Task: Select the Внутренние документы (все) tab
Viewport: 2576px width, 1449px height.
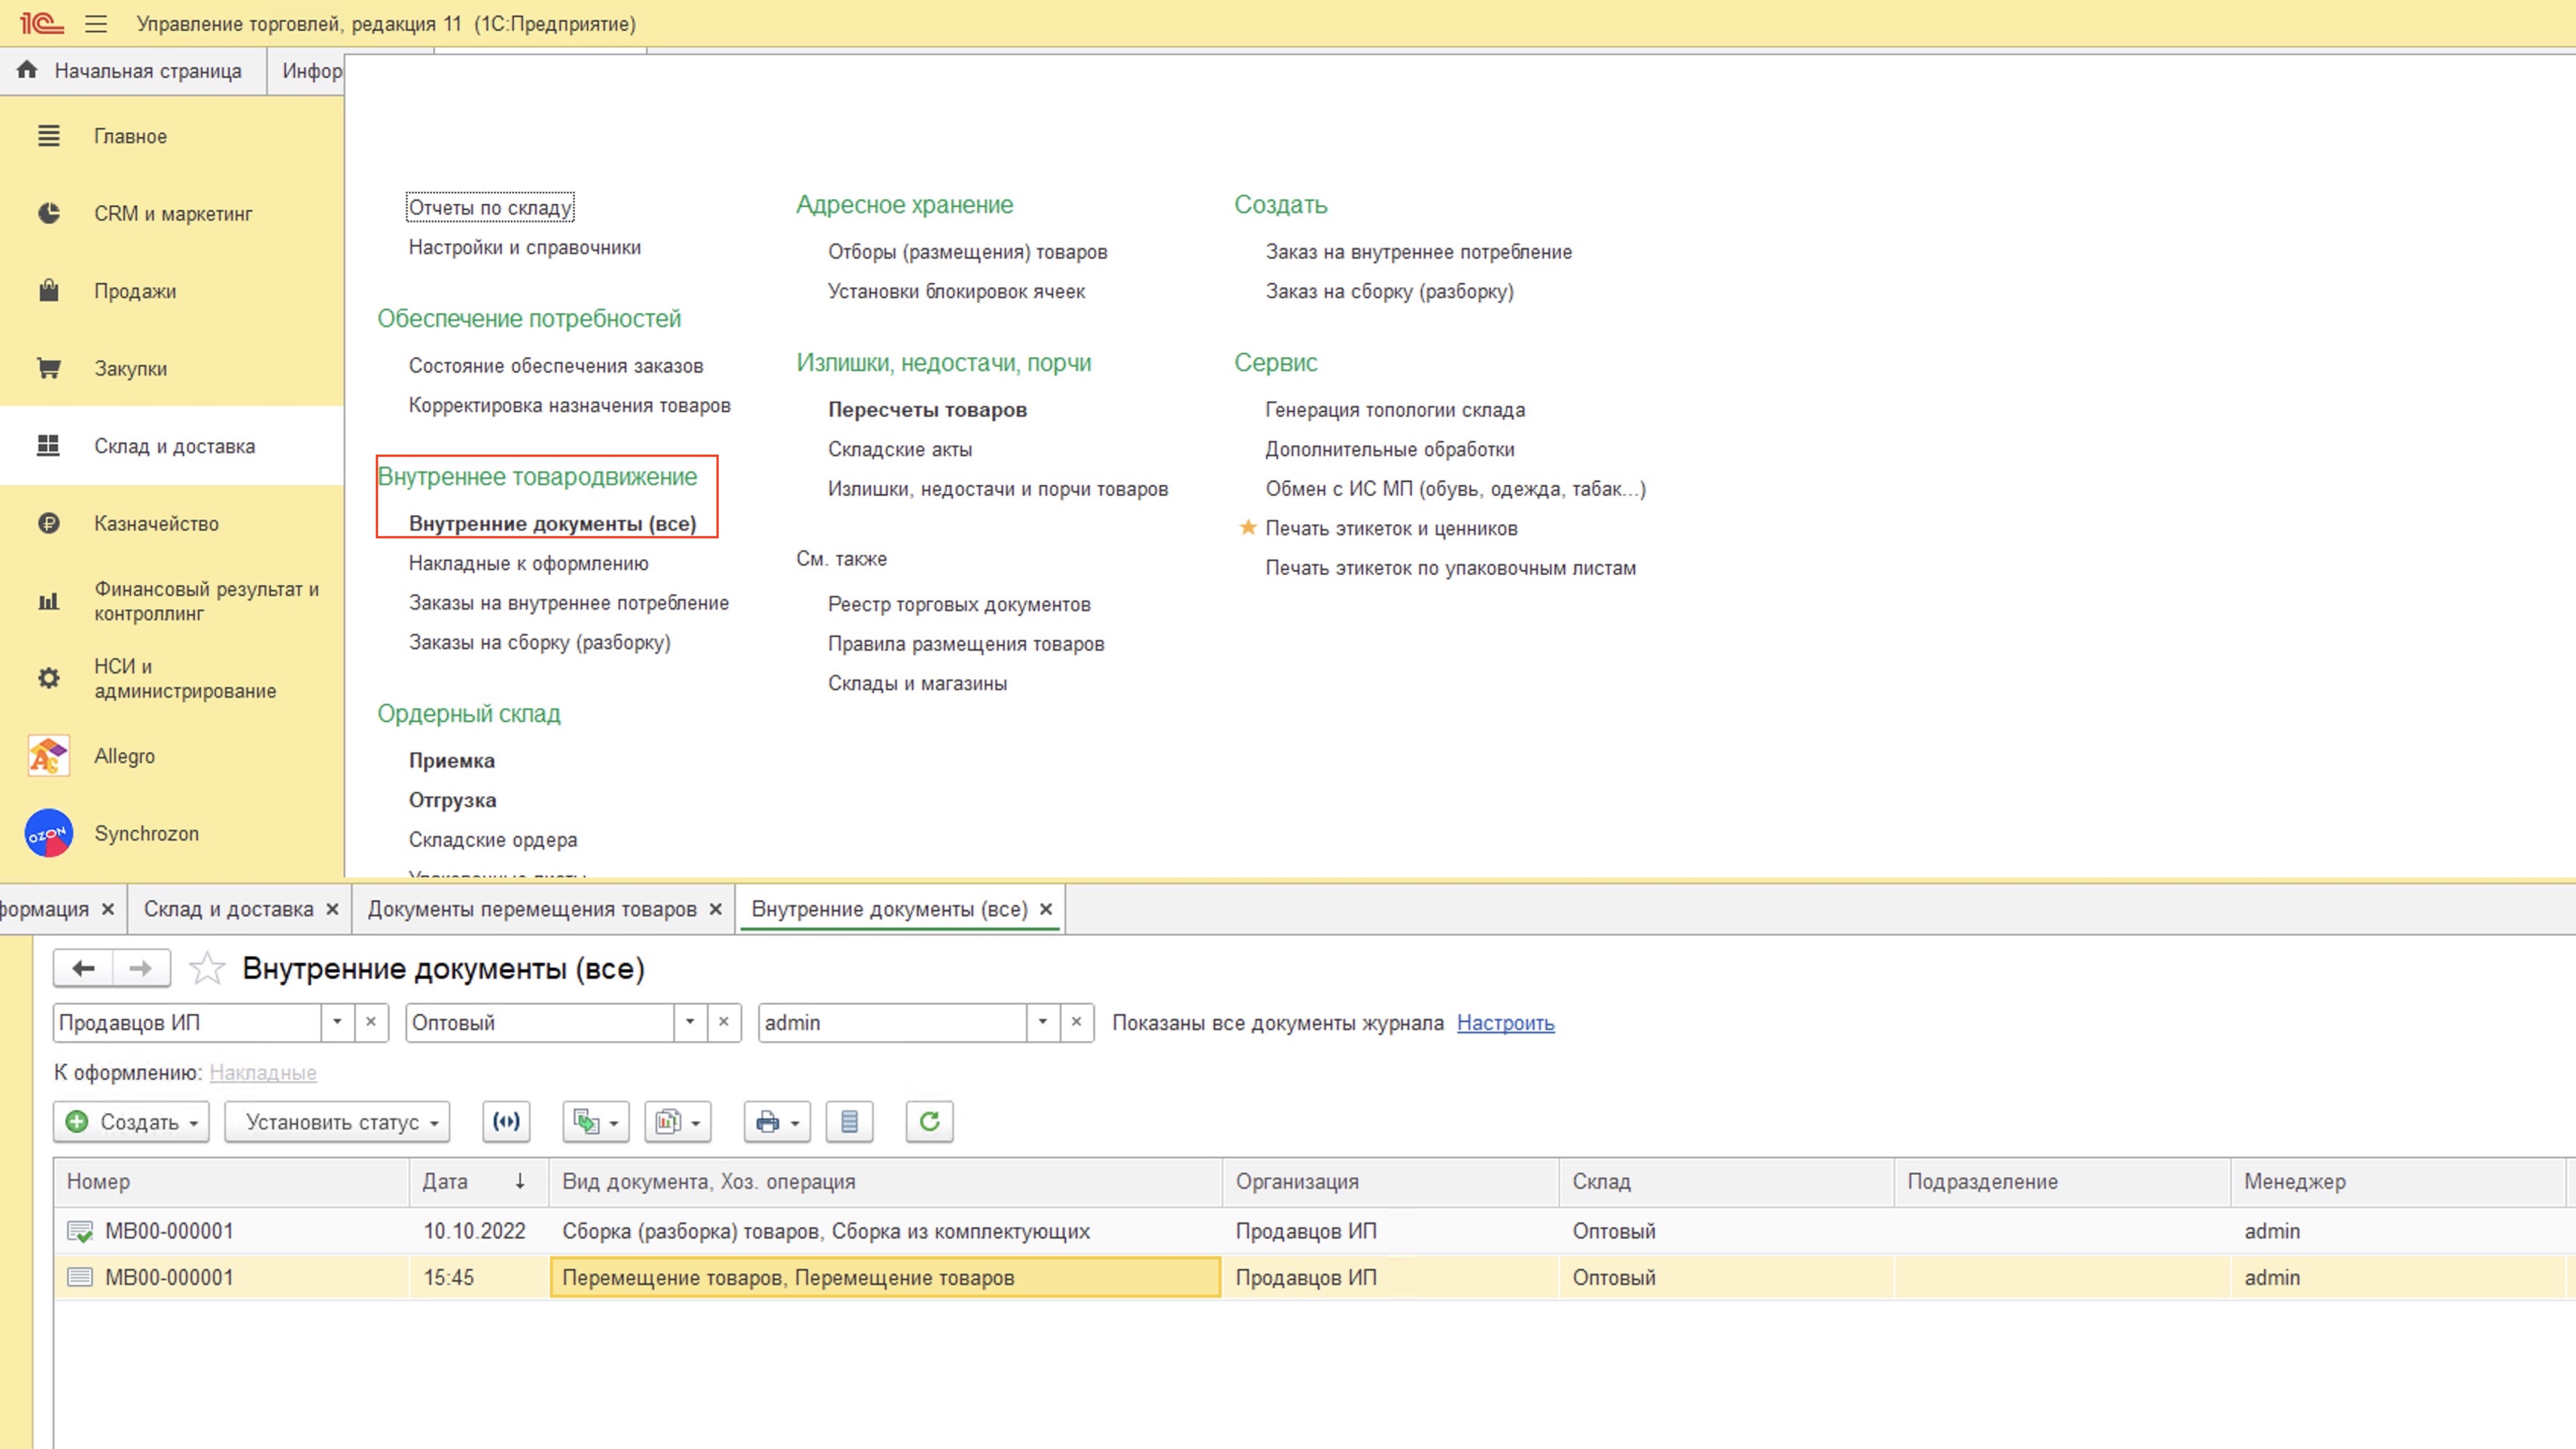Action: point(889,909)
